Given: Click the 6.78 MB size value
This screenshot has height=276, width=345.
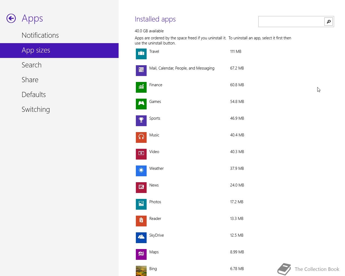Looking at the screenshot, I should 237,269.
